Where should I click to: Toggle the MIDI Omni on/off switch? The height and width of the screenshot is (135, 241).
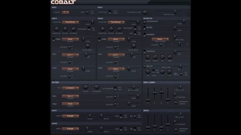(x=87, y=12)
